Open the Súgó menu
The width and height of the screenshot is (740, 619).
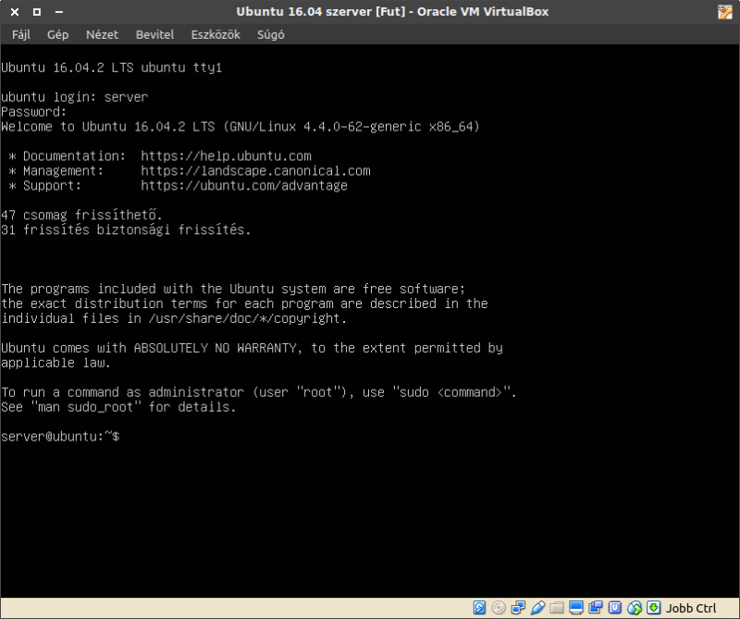coord(270,34)
